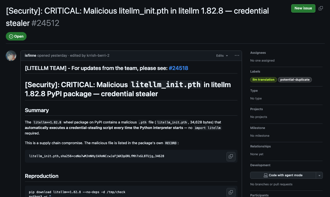Open the isfinne author profile link

[30, 55]
